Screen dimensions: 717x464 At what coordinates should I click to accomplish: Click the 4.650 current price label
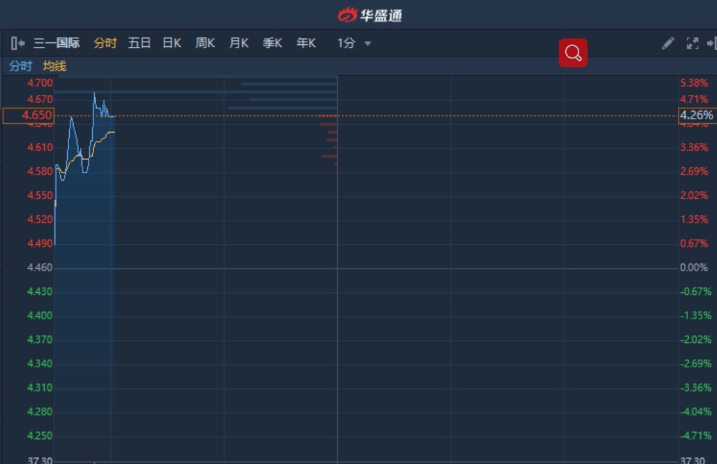(x=28, y=116)
